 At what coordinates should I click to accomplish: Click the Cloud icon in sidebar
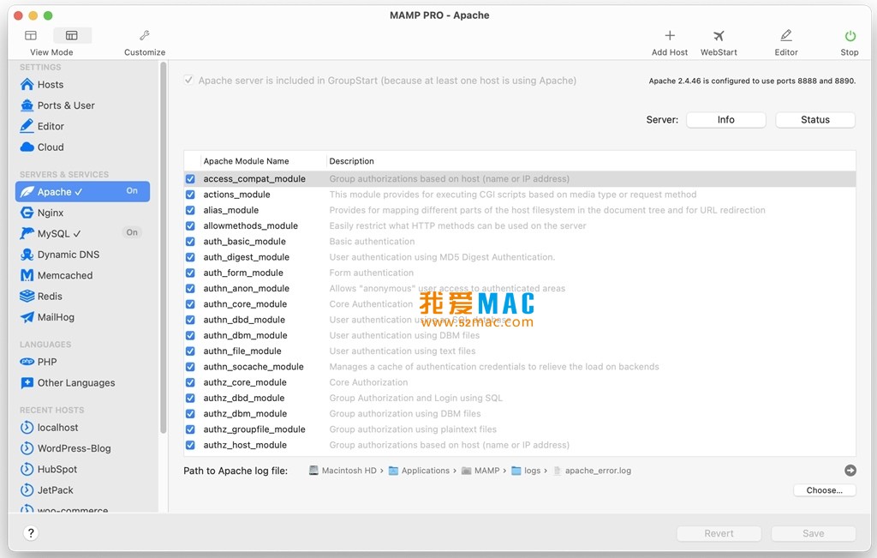27,147
